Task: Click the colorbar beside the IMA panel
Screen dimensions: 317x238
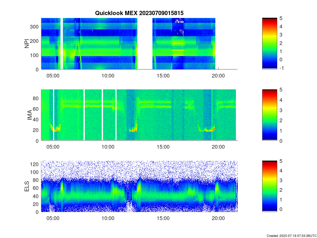Action: [x=270, y=115]
